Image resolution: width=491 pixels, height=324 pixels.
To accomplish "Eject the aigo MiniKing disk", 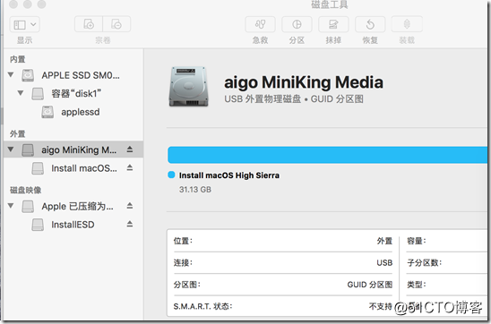I will click(x=130, y=149).
